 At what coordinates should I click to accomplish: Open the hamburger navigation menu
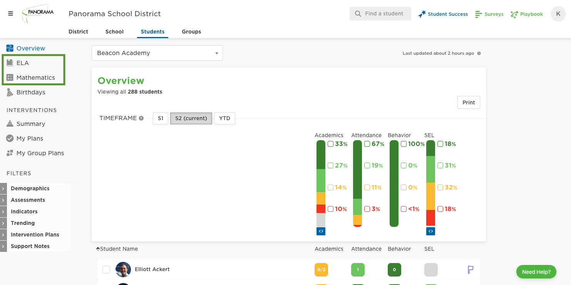10,13
